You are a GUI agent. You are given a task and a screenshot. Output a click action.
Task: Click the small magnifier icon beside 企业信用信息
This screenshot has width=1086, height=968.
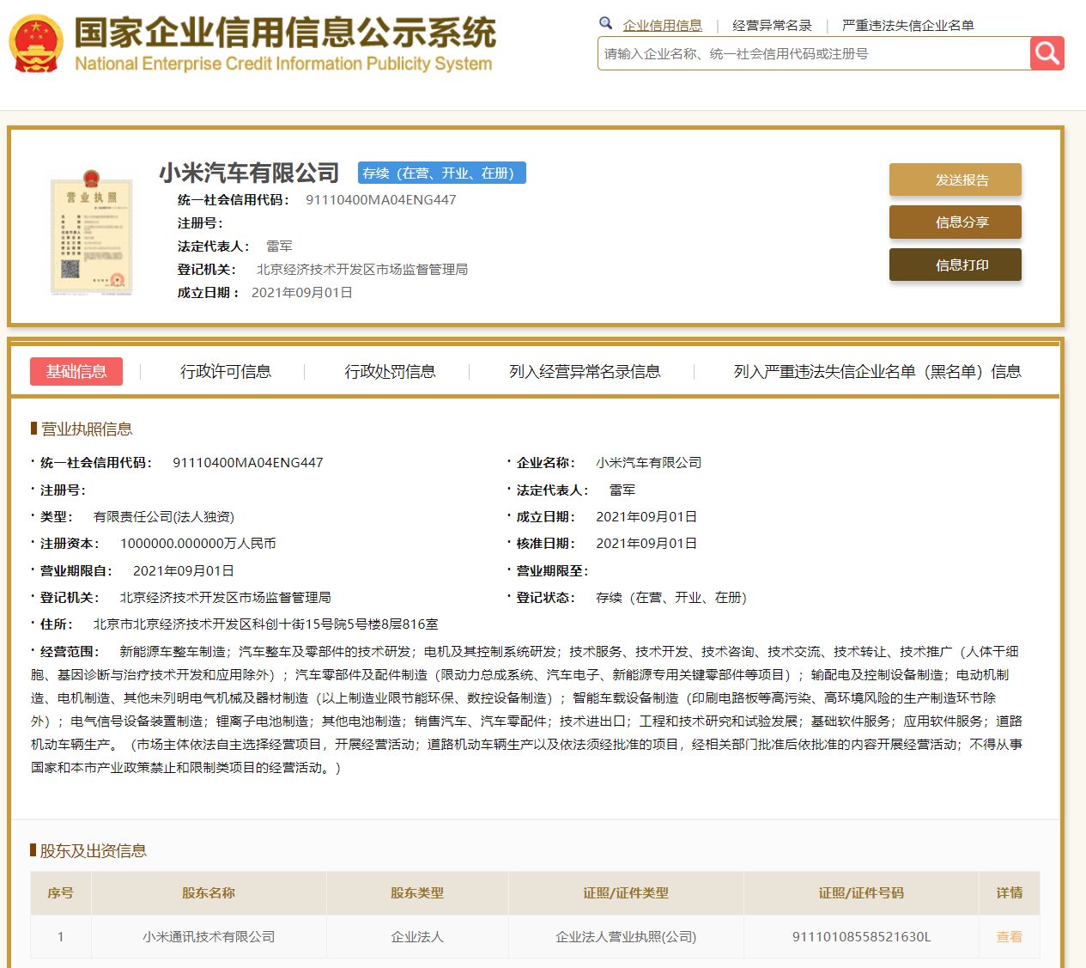pos(605,23)
